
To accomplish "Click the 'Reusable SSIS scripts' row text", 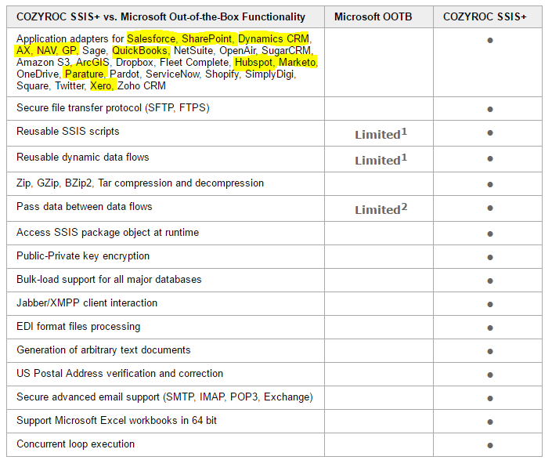I will pos(68,132).
